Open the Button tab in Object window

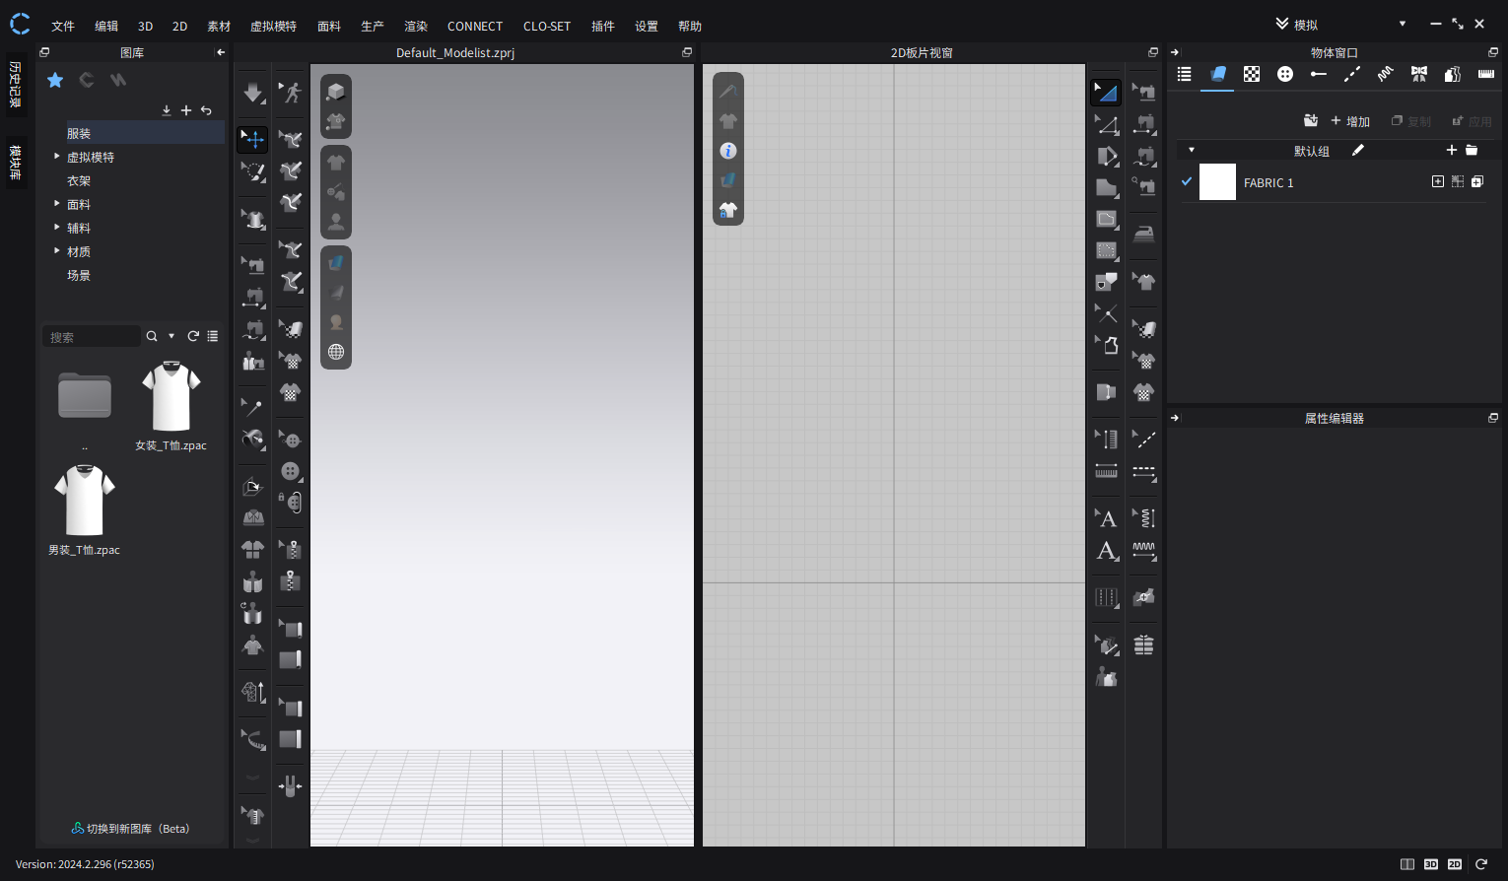tap(1285, 74)
